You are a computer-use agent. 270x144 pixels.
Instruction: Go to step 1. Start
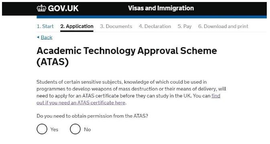(45, 26)
